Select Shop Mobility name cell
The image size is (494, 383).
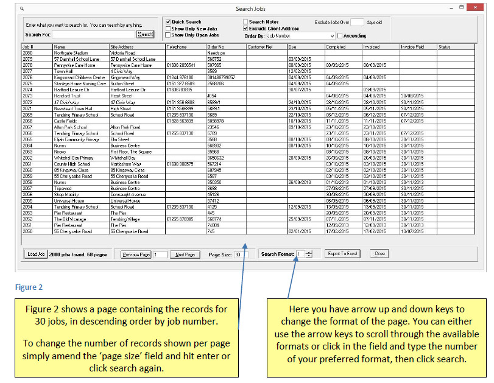coord(81,195)
